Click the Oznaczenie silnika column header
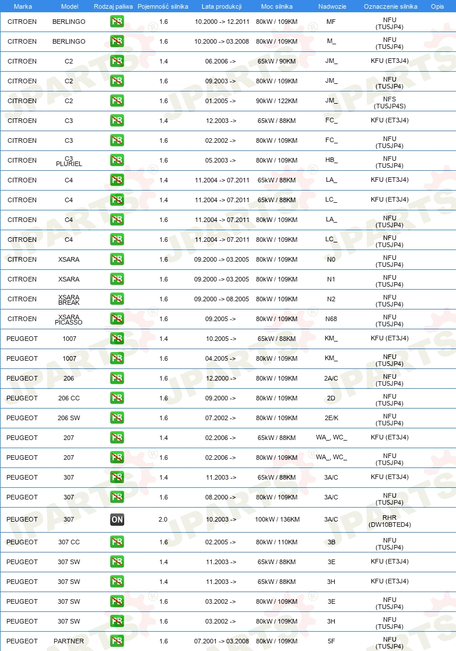 391,6
